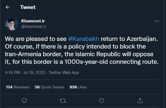
Task: Click the word Azerbaijan in tweet text
Action: pos(142,39)
